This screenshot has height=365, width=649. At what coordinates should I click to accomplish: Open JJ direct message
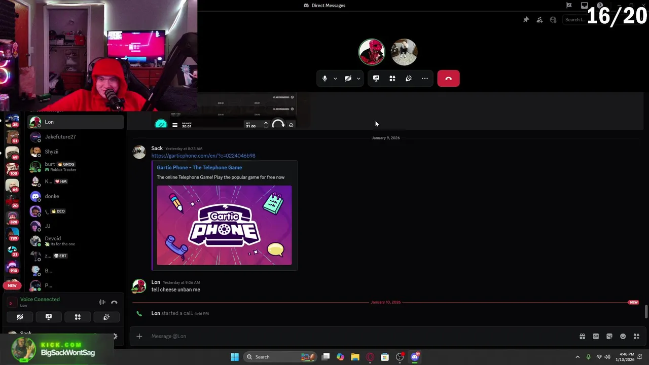(76, 226)
